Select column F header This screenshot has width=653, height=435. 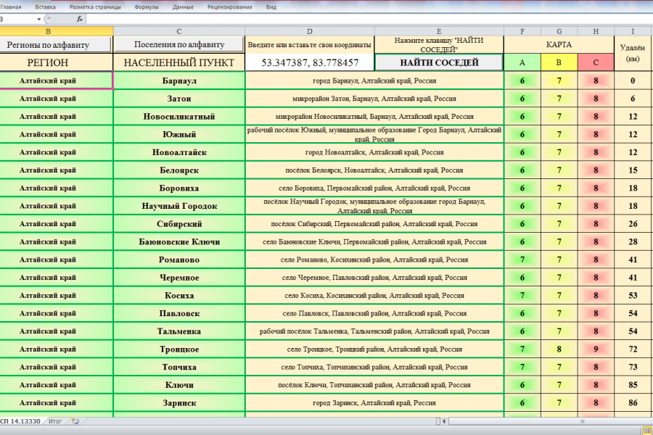point(522,31)
